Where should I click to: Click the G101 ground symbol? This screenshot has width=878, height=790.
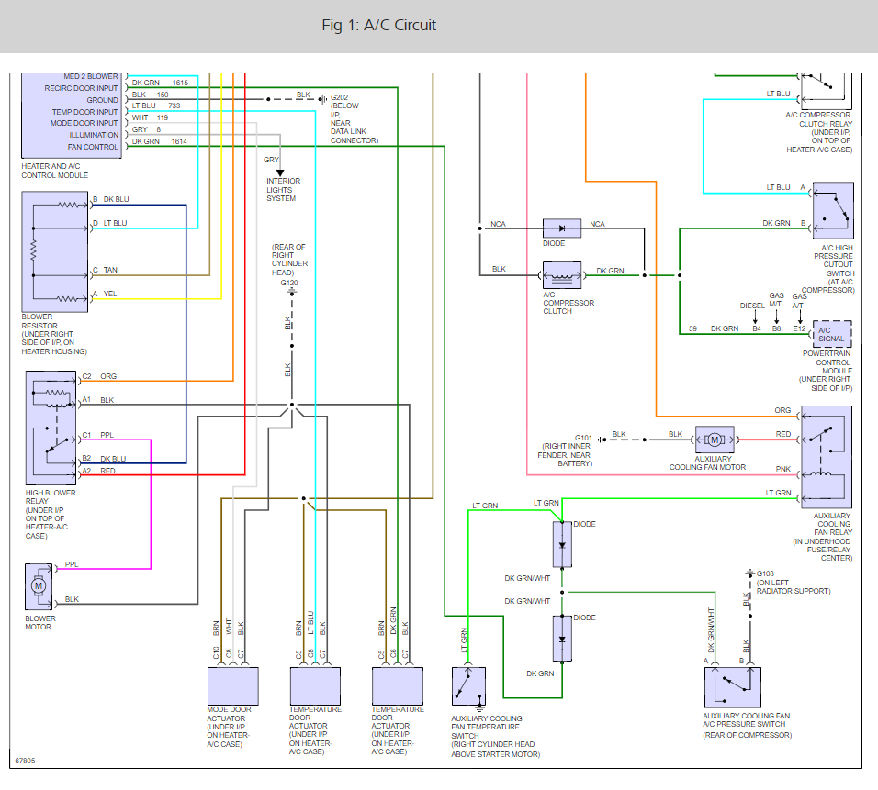602,440
